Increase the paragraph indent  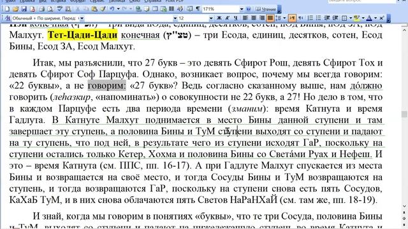point(335,18)
